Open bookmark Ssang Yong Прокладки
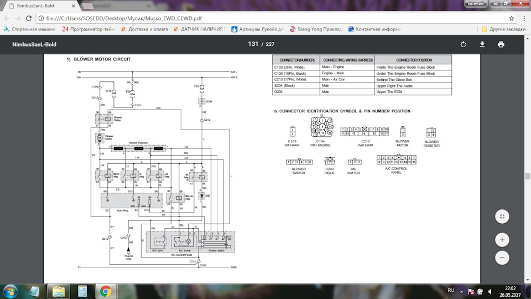Image resolution: width=531 pixels, height=299 pixels. pyautogui.click(x=316, y=29)
